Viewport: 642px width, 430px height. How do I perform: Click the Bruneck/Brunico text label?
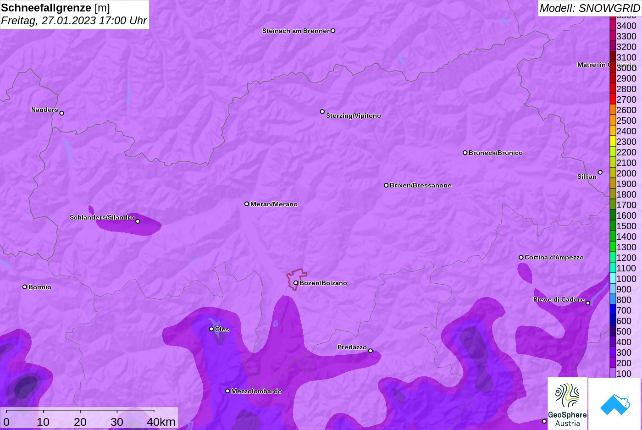[x=496, y=153]
